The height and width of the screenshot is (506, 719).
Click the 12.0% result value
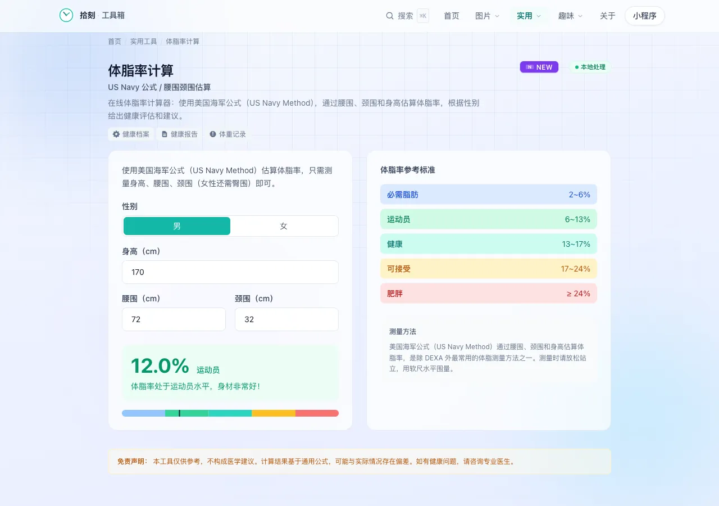click(160, 366)
